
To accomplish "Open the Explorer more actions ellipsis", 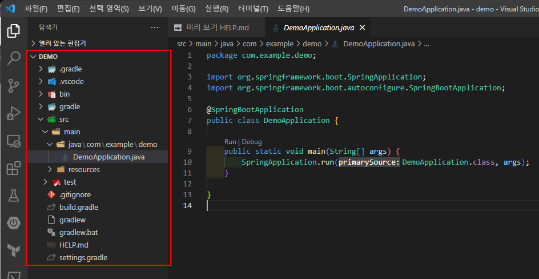I will (x=155, y=27).
